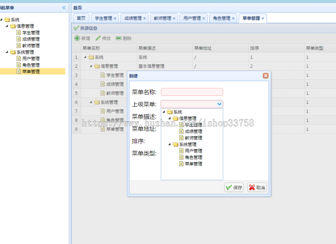Click the 菜单类型 column header
This screenshot has height=244, width=336.
coord(320,48)
